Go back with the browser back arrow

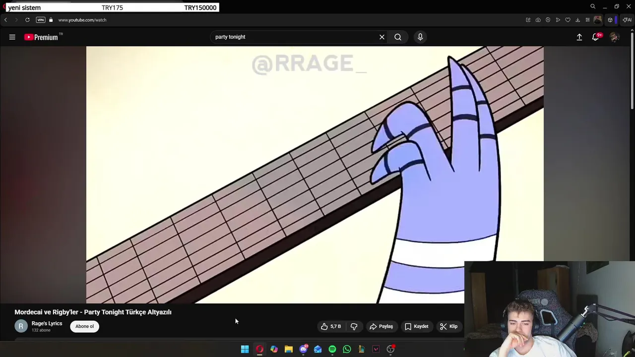point(5,20)
